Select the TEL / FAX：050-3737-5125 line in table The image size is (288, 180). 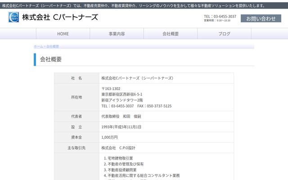point(136,106)
